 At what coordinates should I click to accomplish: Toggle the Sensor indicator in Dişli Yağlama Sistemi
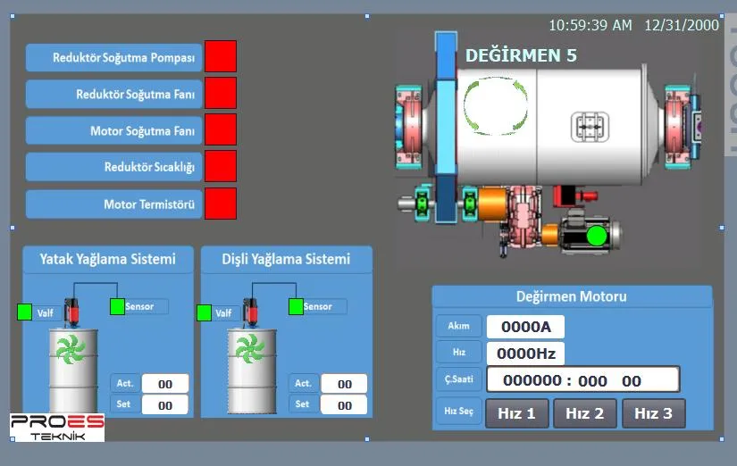pos(296,306)
